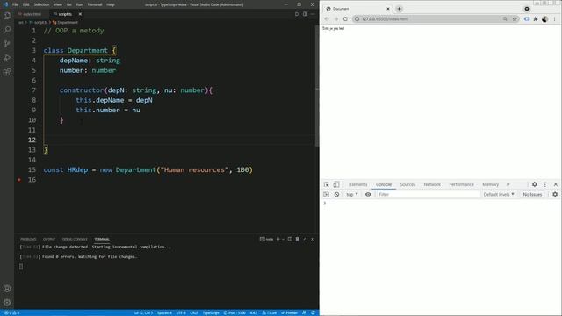Toggle the breakpoint on line 16
This screenshot has width=562, height=316.
pyautogui.click(x=19, y=180)
